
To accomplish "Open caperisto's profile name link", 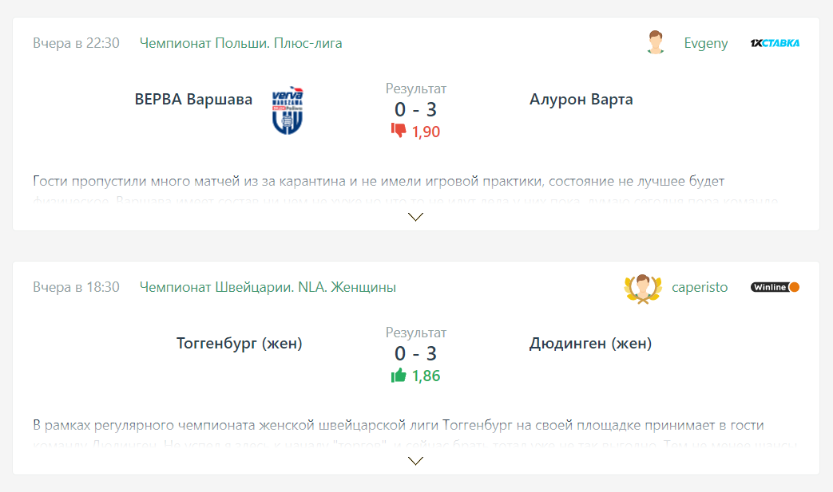I will pyautogui.click(x=700, y=287).
